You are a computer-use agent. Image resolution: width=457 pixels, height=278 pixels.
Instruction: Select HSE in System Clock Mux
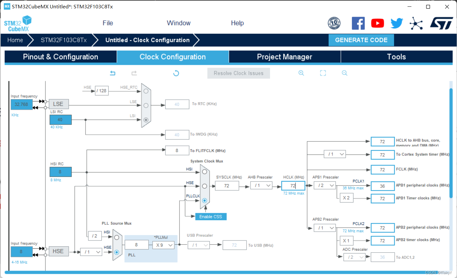(205, 186)
